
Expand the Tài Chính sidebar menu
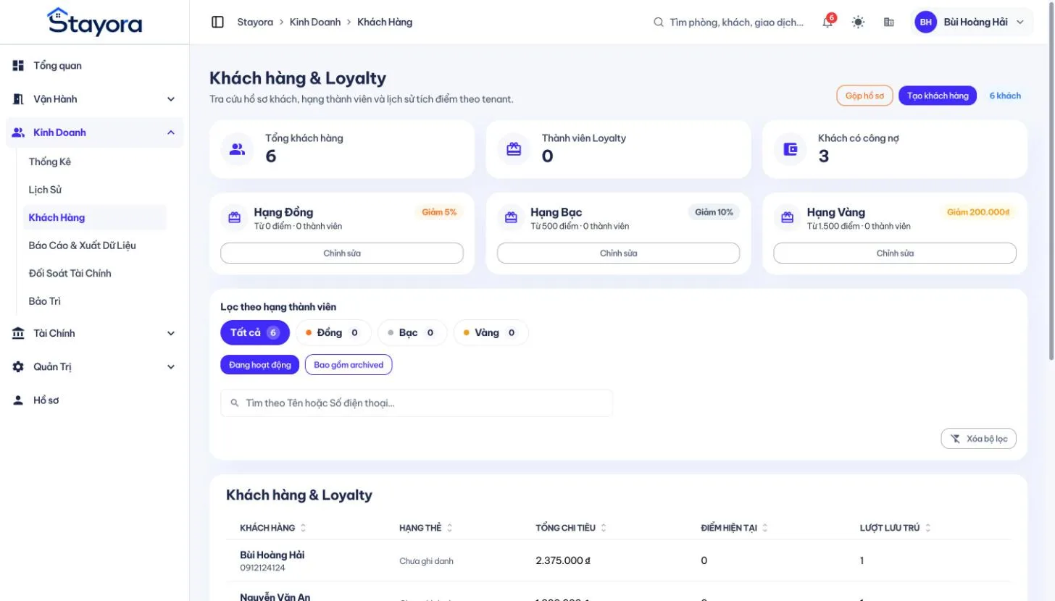94,334
